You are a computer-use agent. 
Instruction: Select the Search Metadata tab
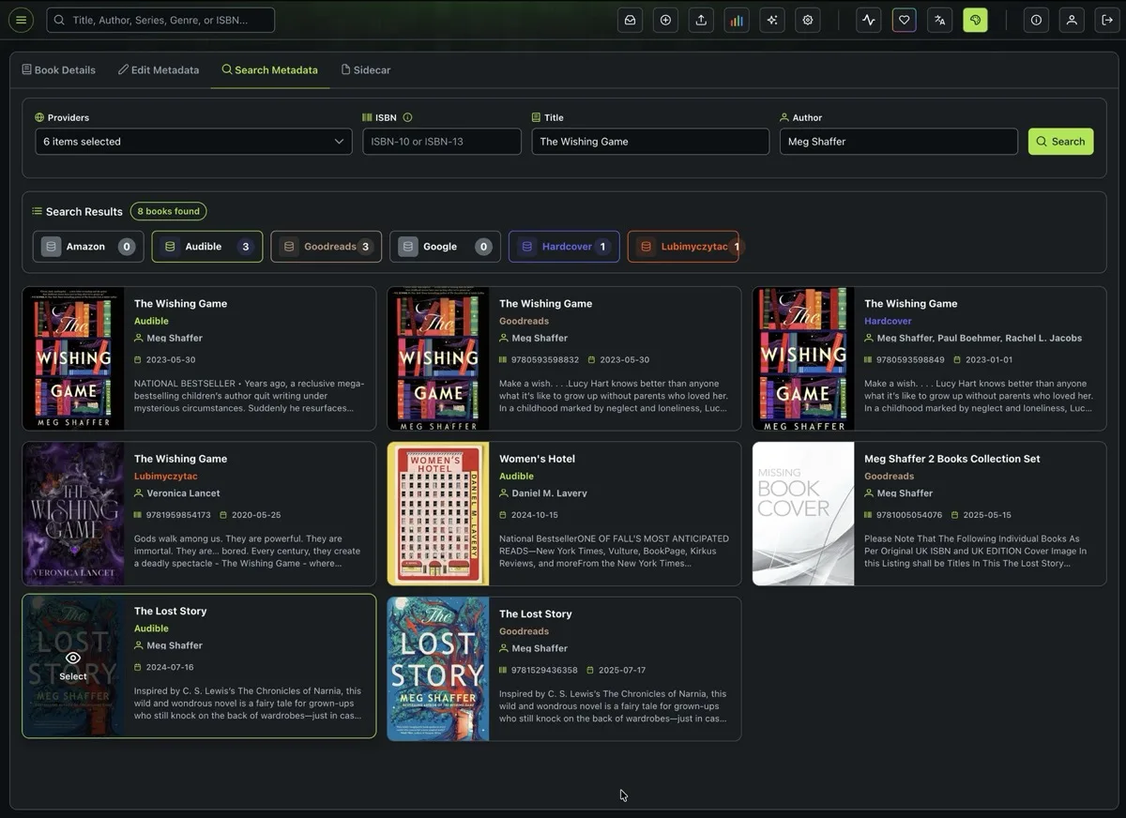(269, 69)
